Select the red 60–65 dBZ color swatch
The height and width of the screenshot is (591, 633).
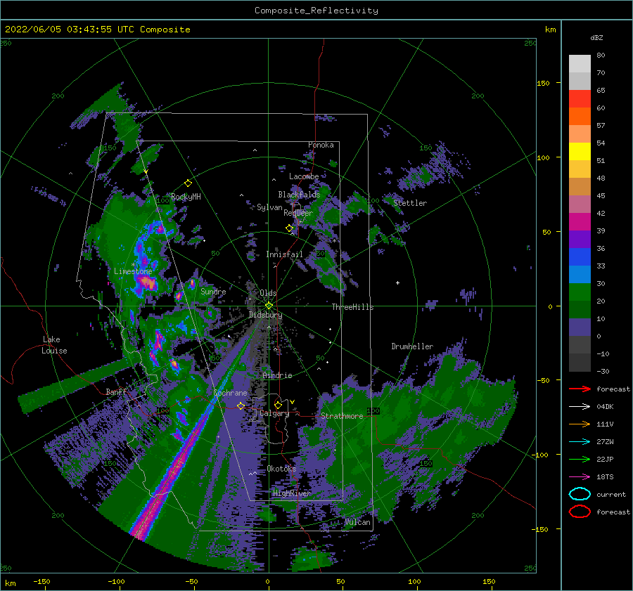click(580, 99)
